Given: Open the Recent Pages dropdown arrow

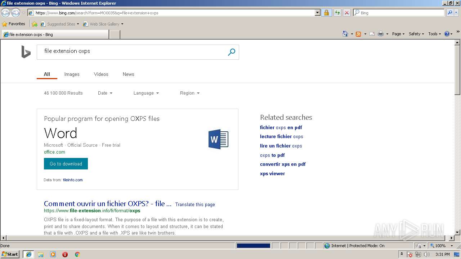Looking at the screenshot, I should [23, 13].
